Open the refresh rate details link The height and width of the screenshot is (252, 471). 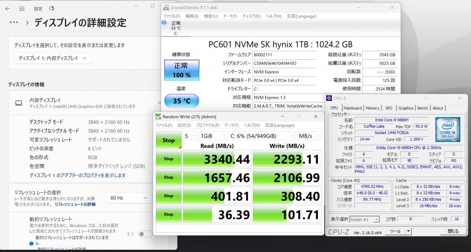click(75, 205)
